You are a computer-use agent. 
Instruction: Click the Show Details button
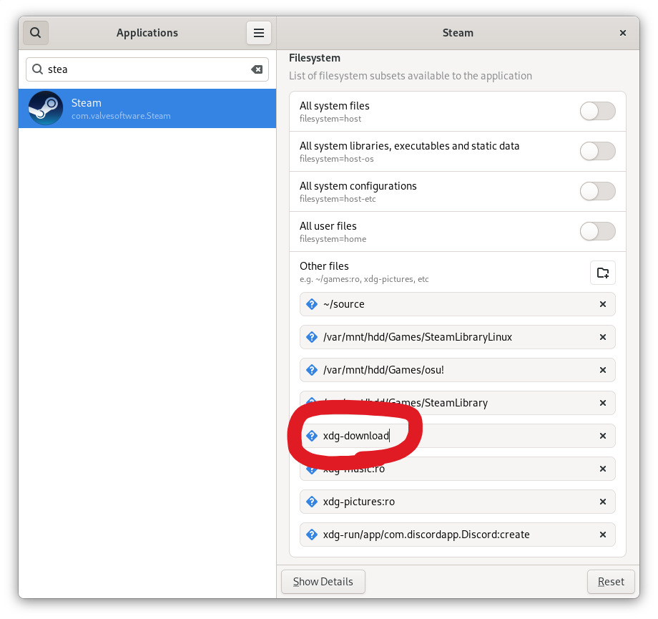(x=323, y=582)
